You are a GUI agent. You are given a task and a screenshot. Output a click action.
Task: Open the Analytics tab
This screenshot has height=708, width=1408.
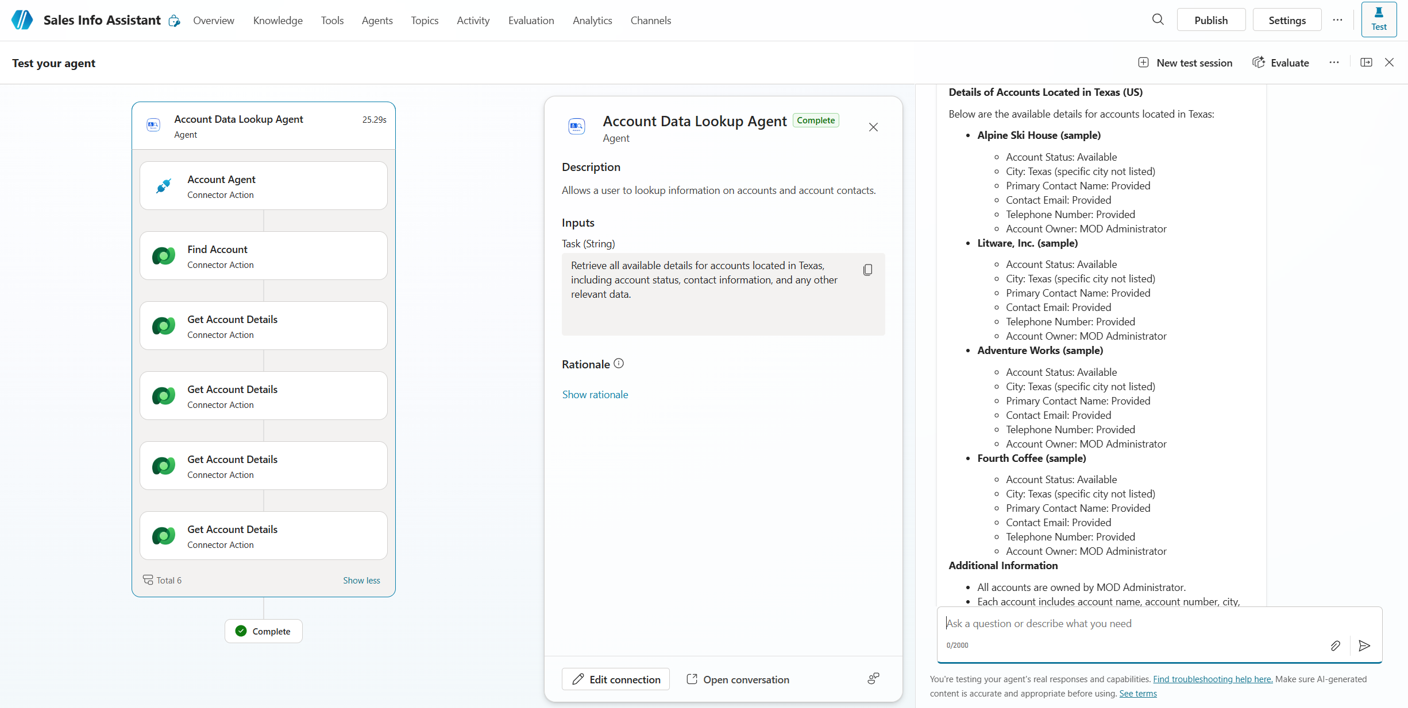click(x=592, y=21)
